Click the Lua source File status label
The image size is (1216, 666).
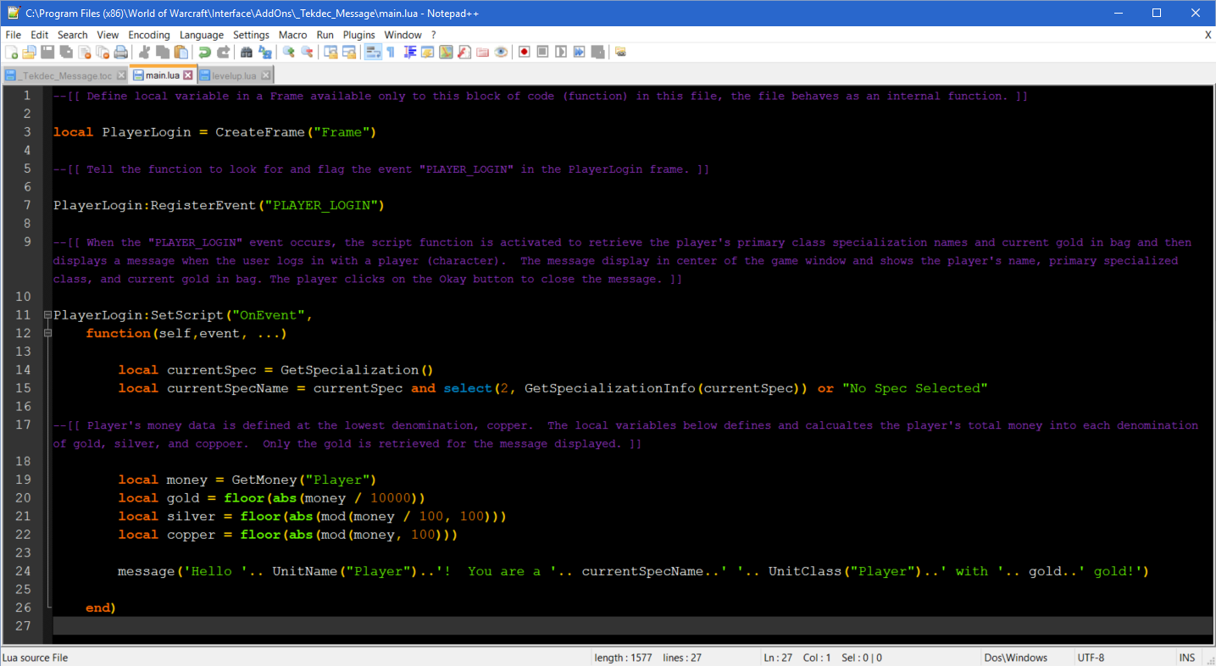(x=36, y=658)
